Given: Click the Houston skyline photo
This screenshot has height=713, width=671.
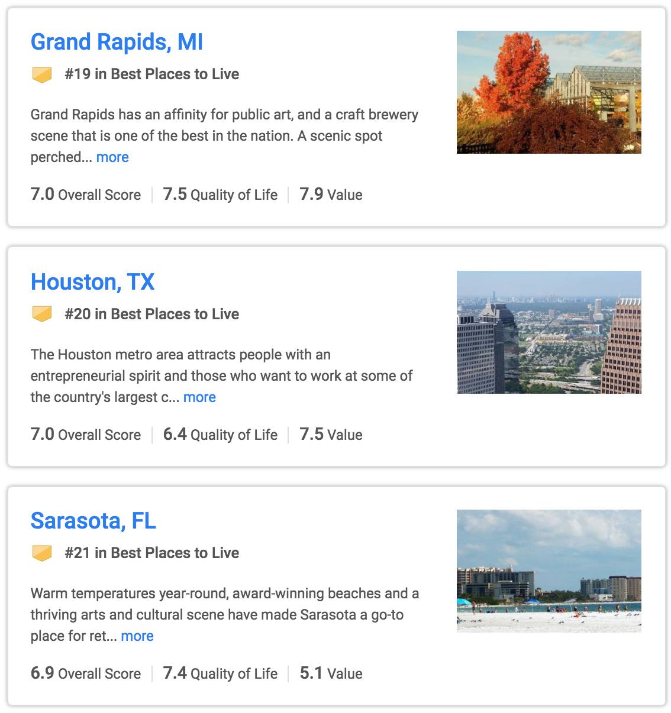Looking at the screenshot, I should [549, 332].
